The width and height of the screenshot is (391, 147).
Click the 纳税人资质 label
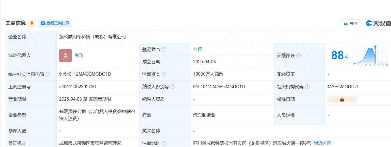click(x=153, y=99)
